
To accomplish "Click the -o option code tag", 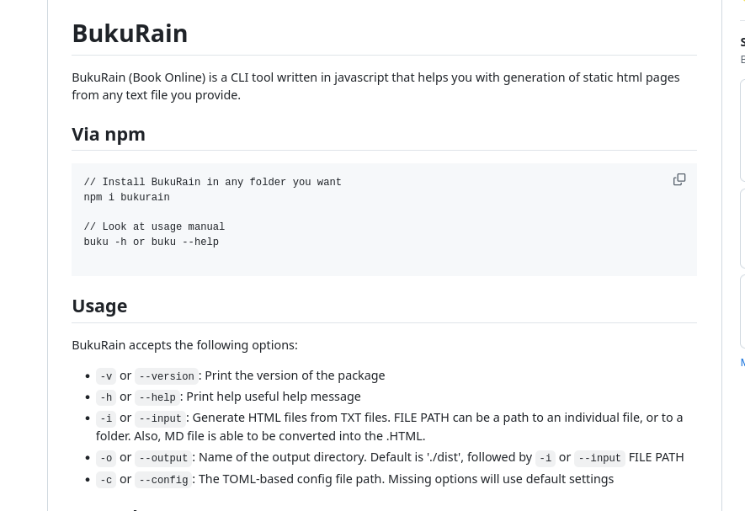I will (x=106, y=458).
